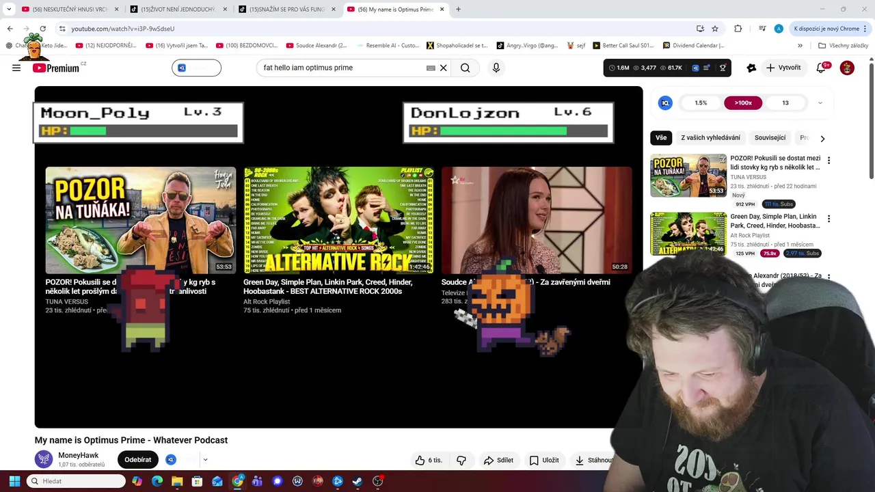Click Uložit save button
Image resolution: width=875 pixels, height=492 pixels.
point(544,460)
